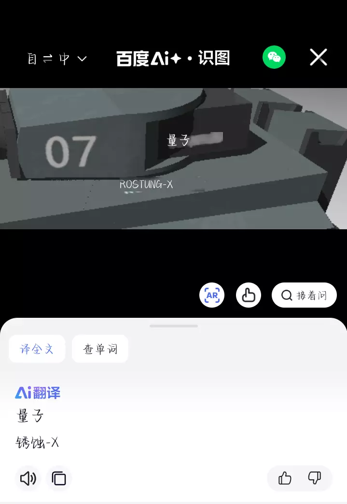Give thumbs up to the translation
This screenshot has height=504, width=347.
(284, 478)
